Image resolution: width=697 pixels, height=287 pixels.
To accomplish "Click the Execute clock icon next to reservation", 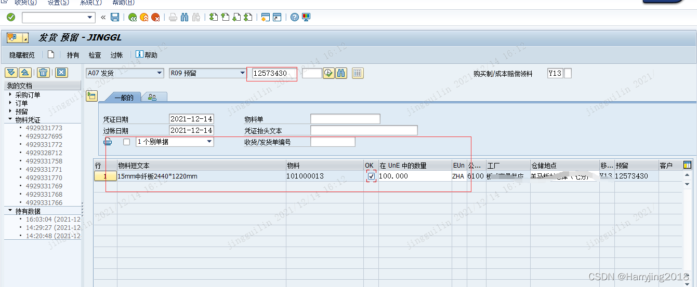I will click(328, 73).
